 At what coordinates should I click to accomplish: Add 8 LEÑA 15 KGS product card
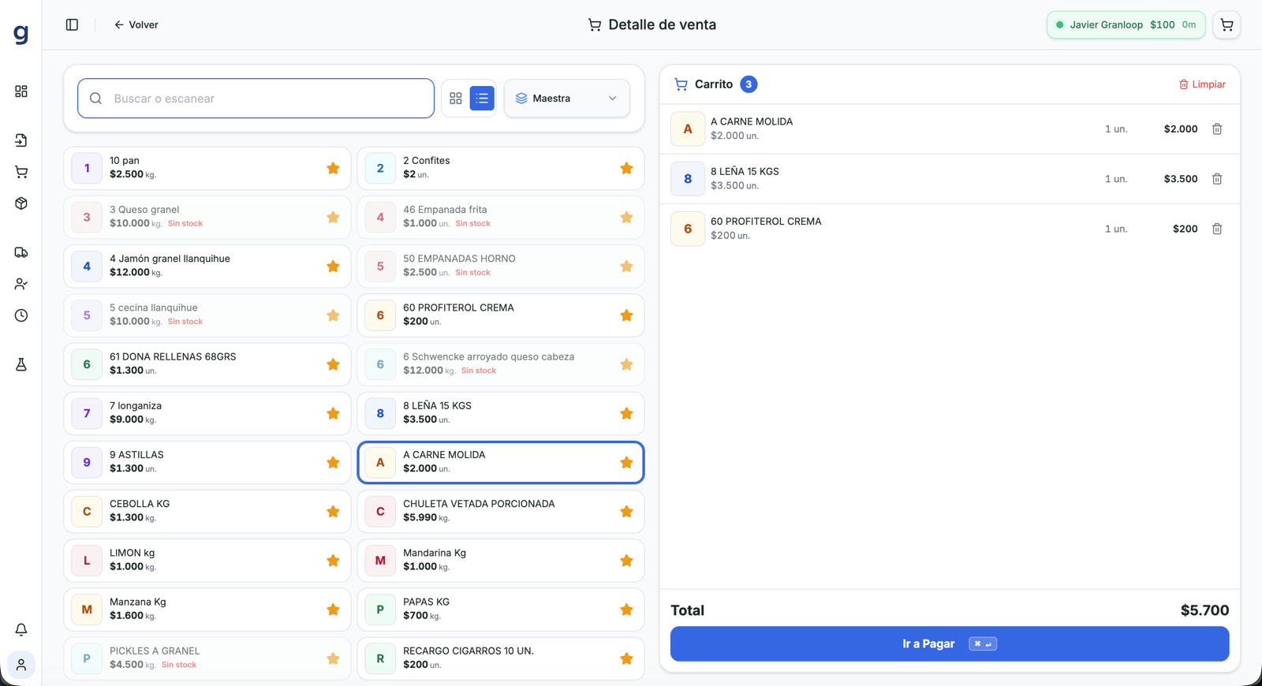(x=501, y=413)
